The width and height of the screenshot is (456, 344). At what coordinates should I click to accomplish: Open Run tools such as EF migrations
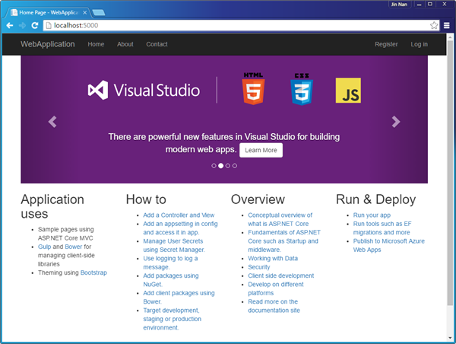point(382,228)
